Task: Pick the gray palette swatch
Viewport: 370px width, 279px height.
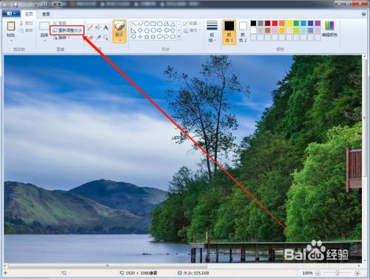Action: 260,24
